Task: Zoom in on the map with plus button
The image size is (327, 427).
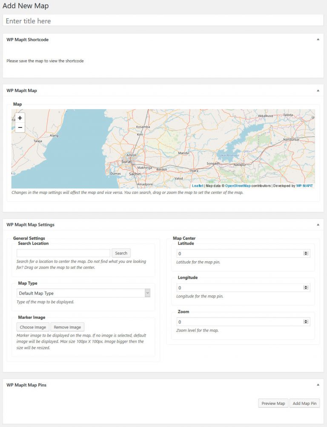Action: pos(20,118)
